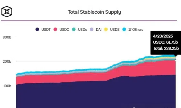
Task: Click the 100b y-axis label
Action: point(7,86)
